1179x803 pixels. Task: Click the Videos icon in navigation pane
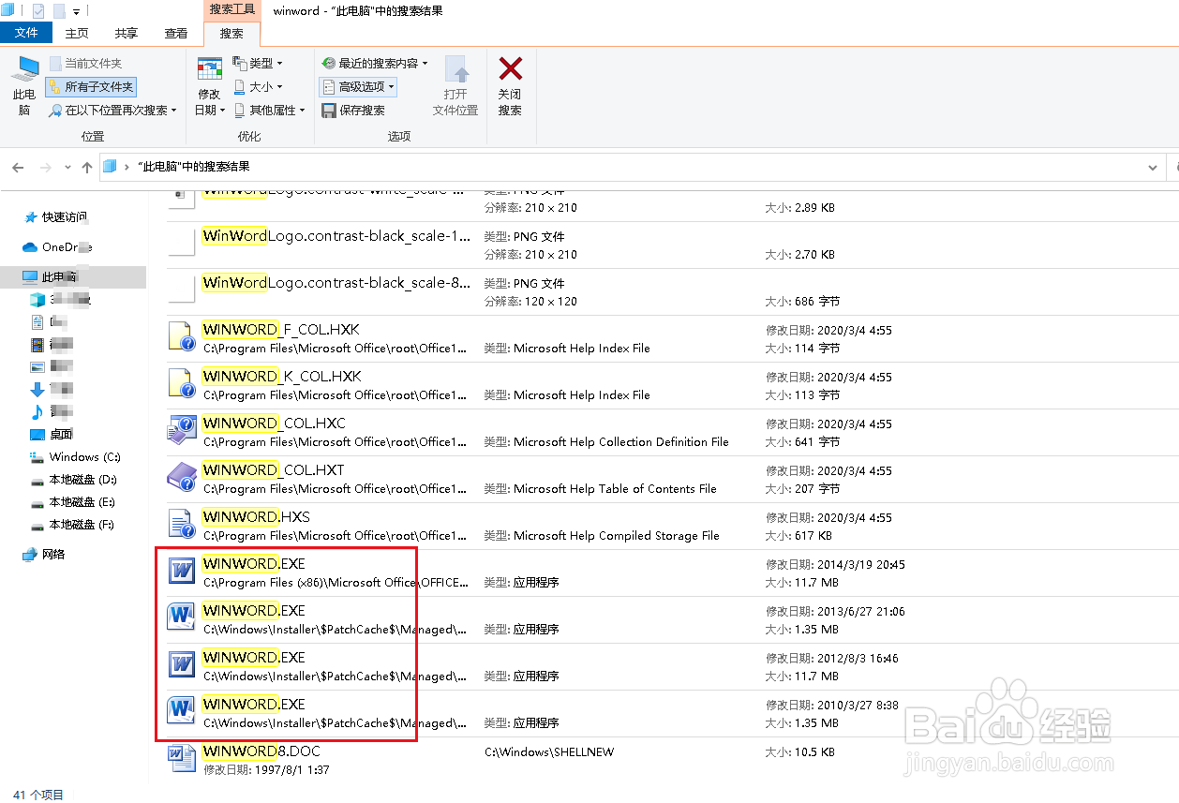37,345
